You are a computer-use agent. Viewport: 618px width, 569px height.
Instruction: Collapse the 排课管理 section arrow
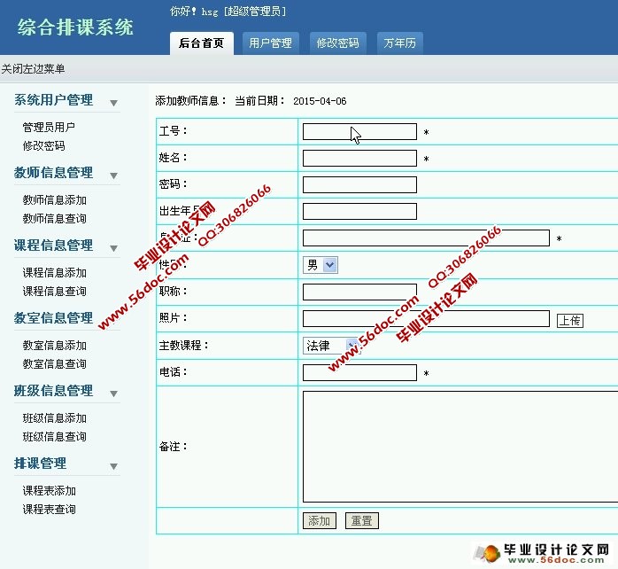pos(114,466)
